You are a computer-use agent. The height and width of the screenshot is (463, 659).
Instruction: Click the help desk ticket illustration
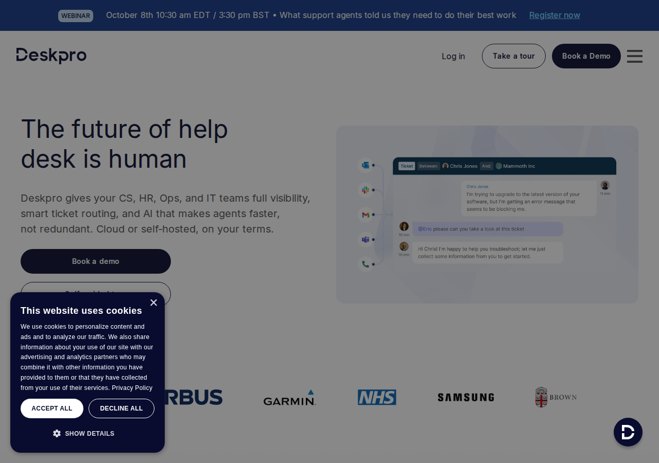(x=487, y=215)
